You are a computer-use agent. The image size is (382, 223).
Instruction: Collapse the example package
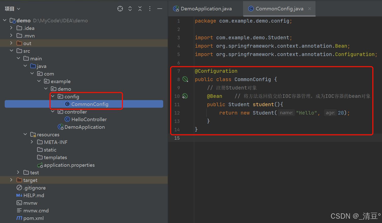39,81
